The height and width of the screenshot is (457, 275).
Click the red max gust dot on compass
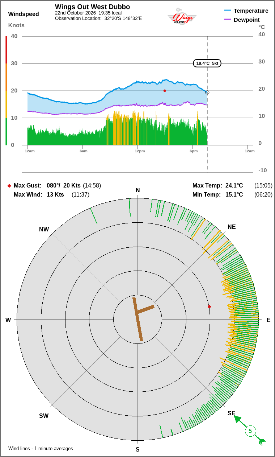(x=209, y=307)
